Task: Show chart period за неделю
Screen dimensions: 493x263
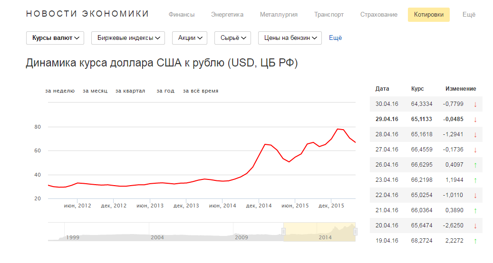Action: (60, 91)
